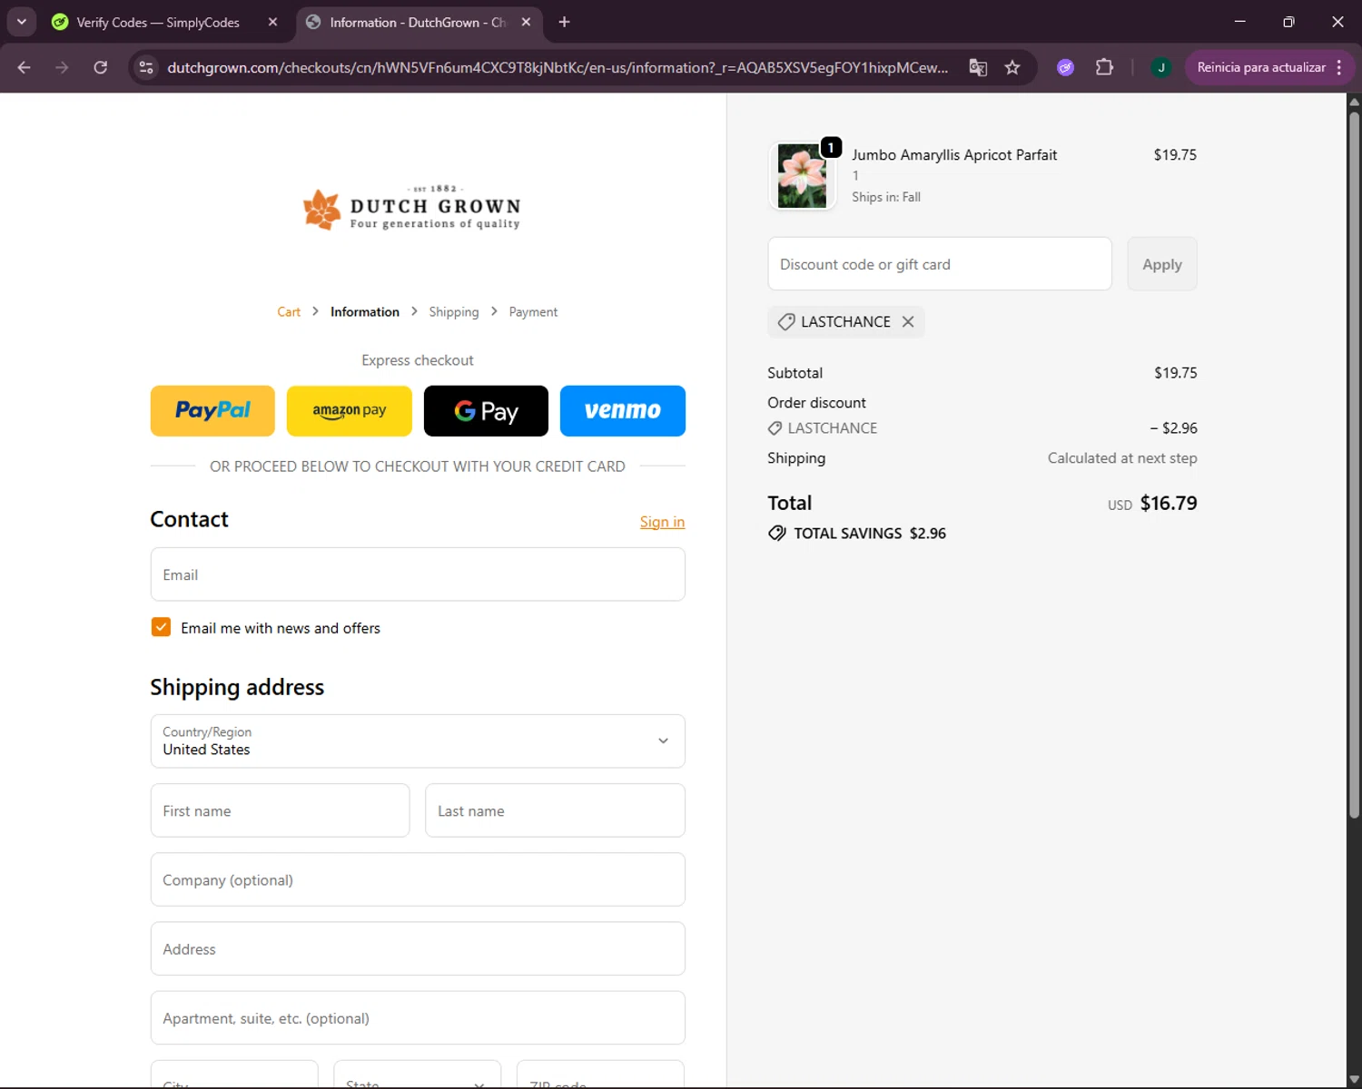
Task: Pay with Google Pay
Action: coord(486,411)
